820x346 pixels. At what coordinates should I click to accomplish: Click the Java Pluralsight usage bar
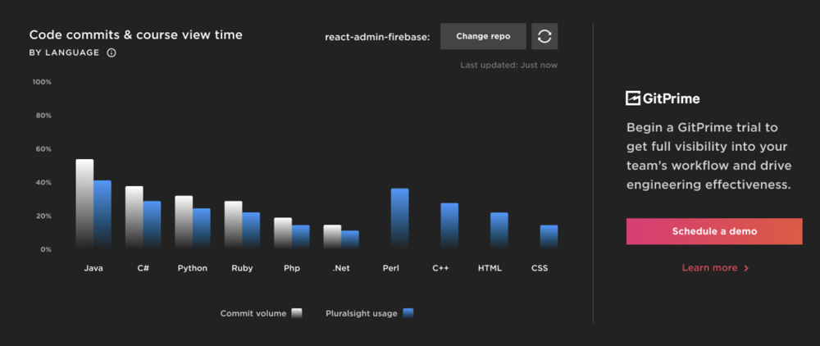click(102, 214)
